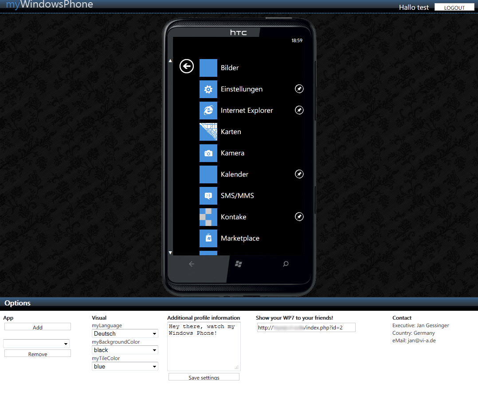The height and width of the screenshot is (400, 478).
Task: Click the htc logo on the phone
Action: click(239, 33)
